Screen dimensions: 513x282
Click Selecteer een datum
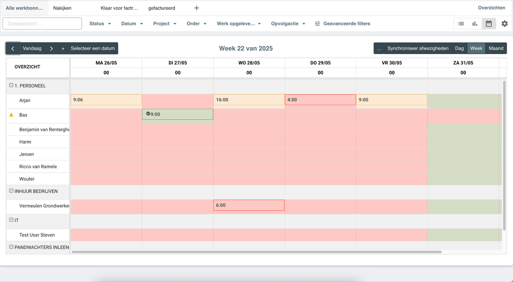(x=93, y=49)
